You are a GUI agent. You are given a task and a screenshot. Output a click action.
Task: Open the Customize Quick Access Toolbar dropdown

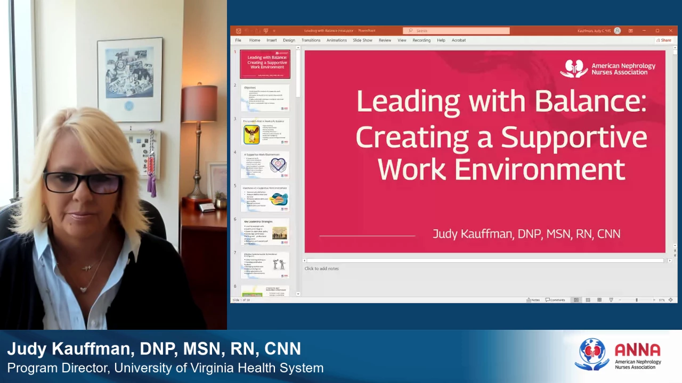point(273,31)
